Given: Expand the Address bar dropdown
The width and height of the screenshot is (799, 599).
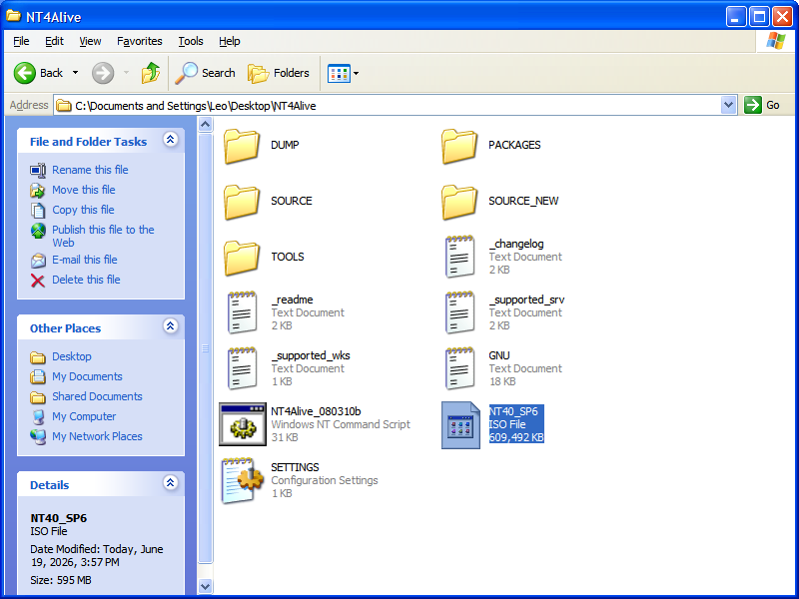Looking at the screenshot, I should [x=729, y=106].
